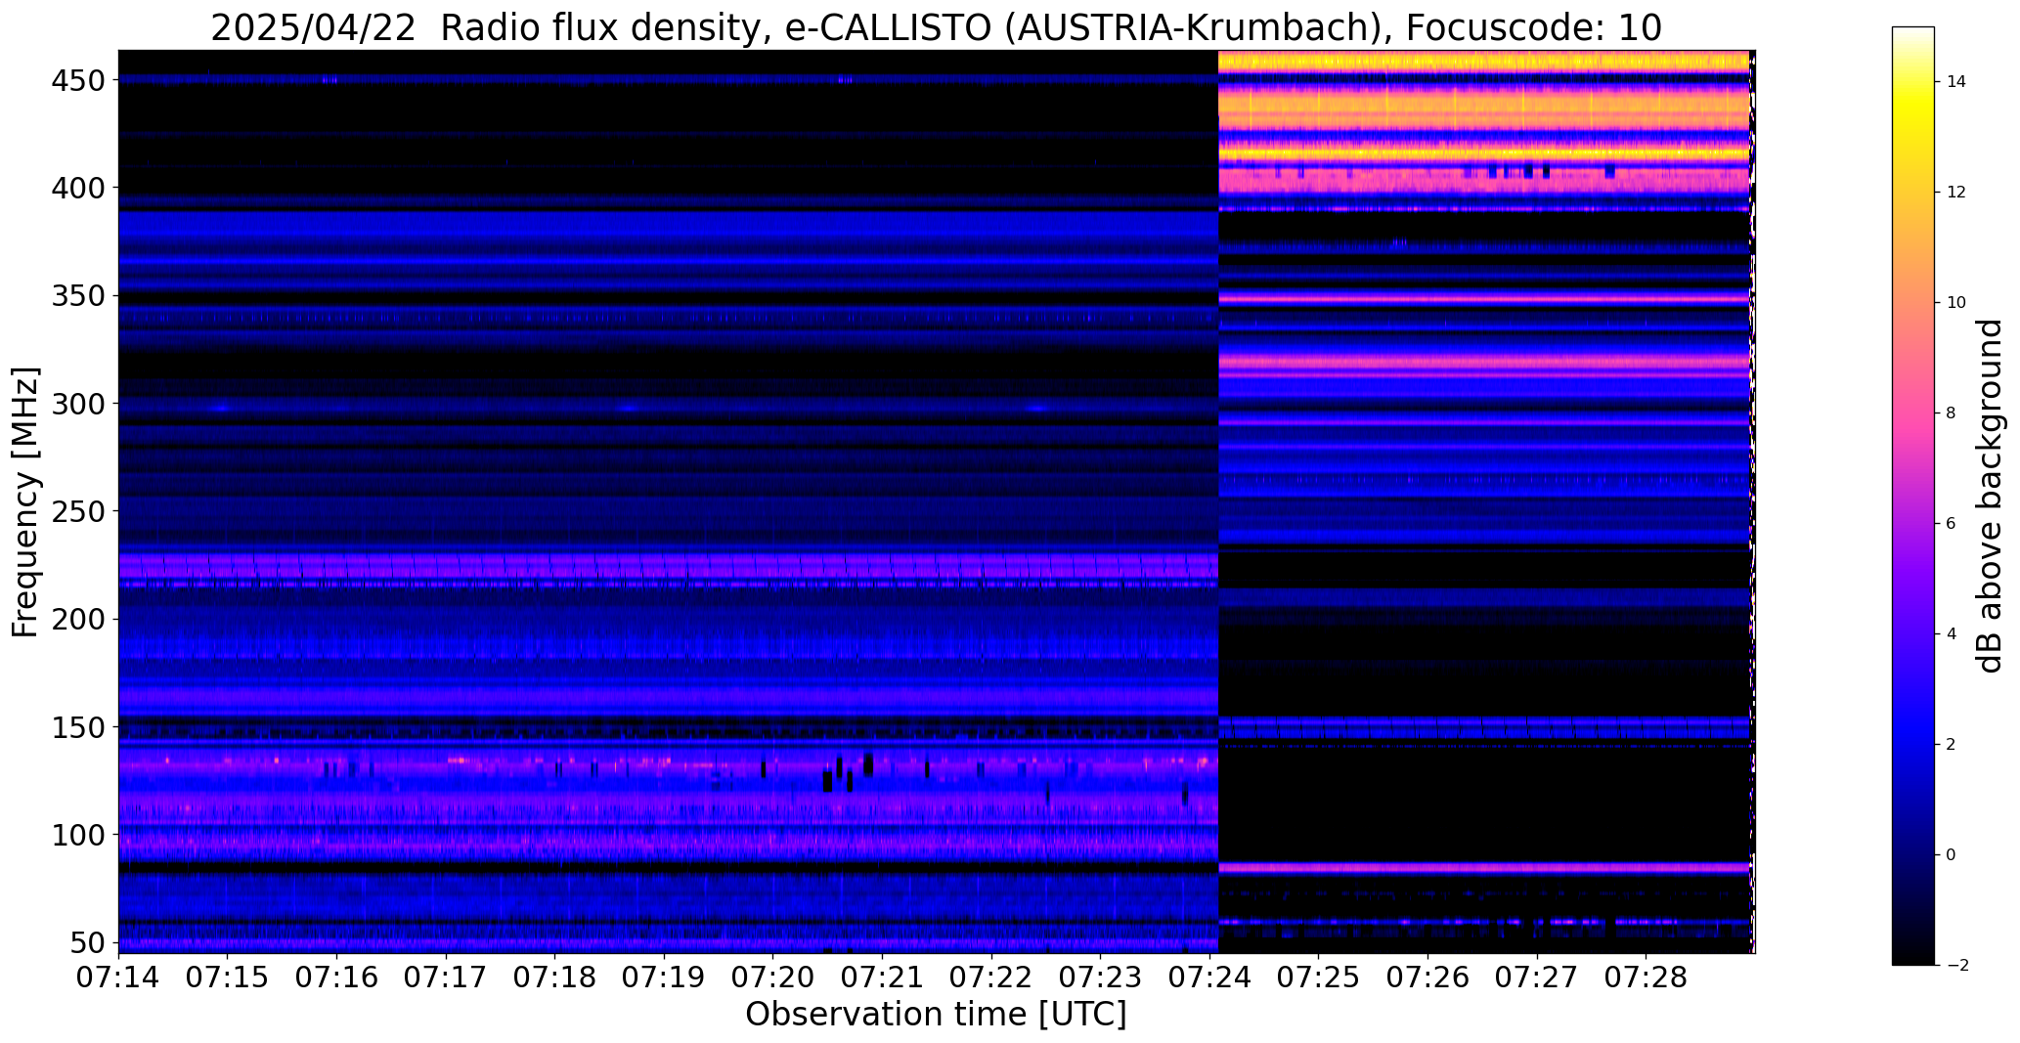Click the 07:26 time tick label

(1427, 978)
